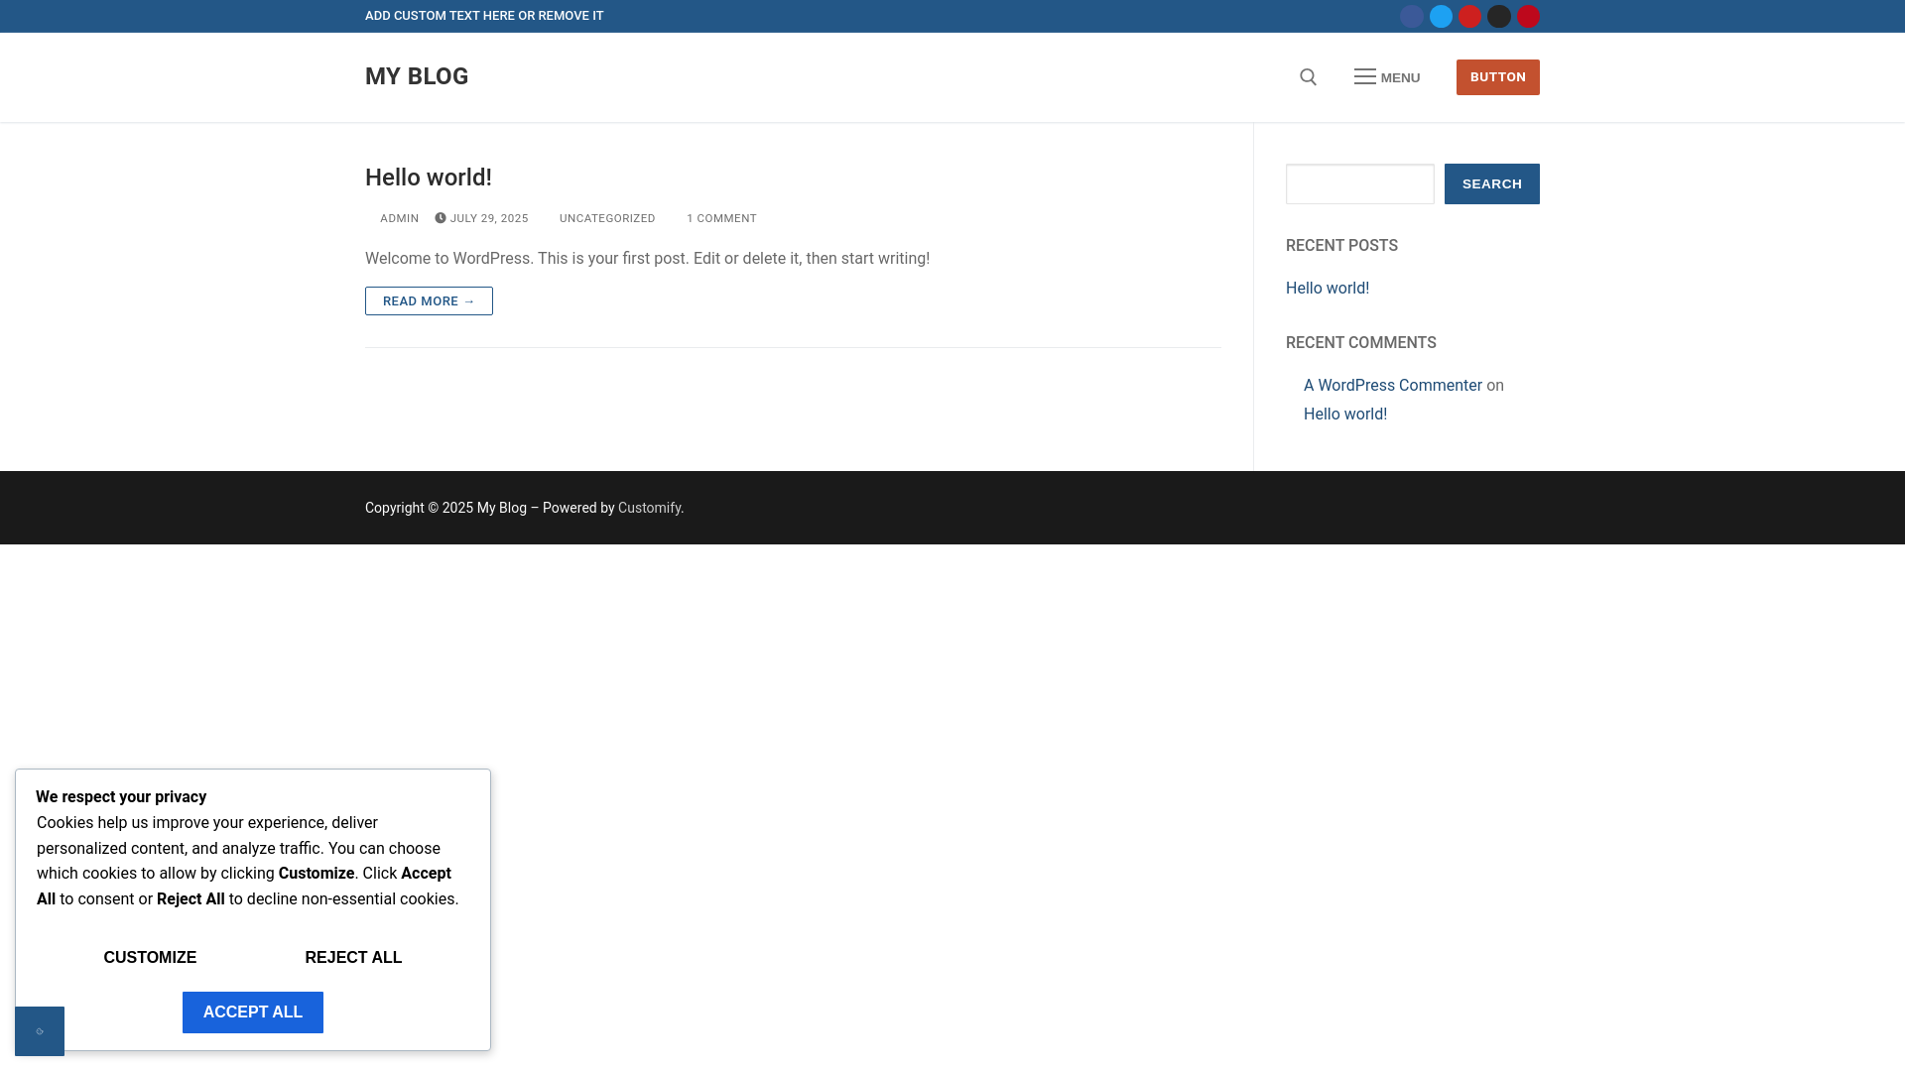Click the 'Copyright © 2025 My Blog' text

pyautogui.click(x=445, y=508)
